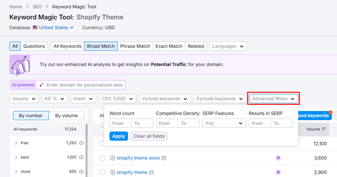The height and width of the screenshot is (177, 337).
Task: Toggle eye icon for the store group
Action: pos(81,172)
